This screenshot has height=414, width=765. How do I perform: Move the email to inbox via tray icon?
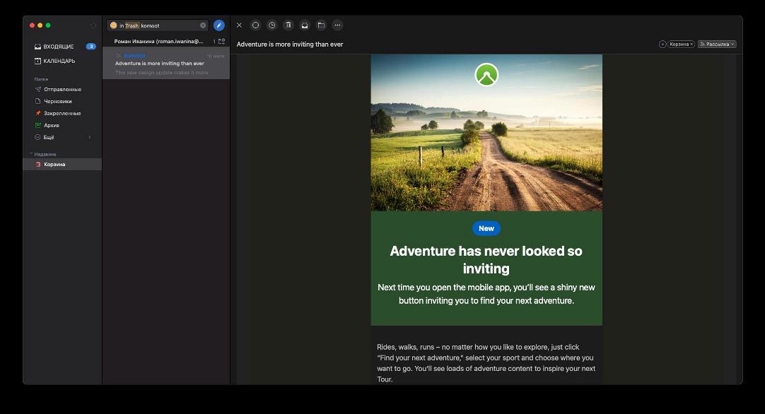coord(305,25)
